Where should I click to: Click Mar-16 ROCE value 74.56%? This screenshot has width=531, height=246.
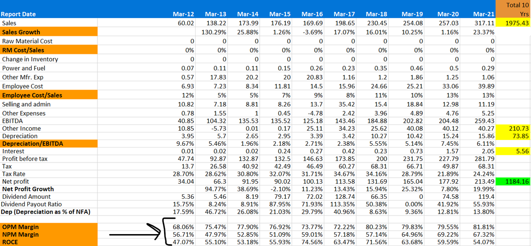coord(312,242)
